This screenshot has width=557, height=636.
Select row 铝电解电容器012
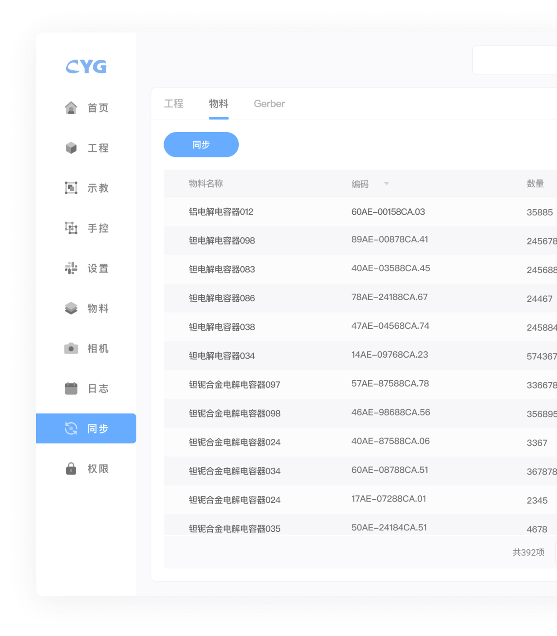click(x=361, y=212)
